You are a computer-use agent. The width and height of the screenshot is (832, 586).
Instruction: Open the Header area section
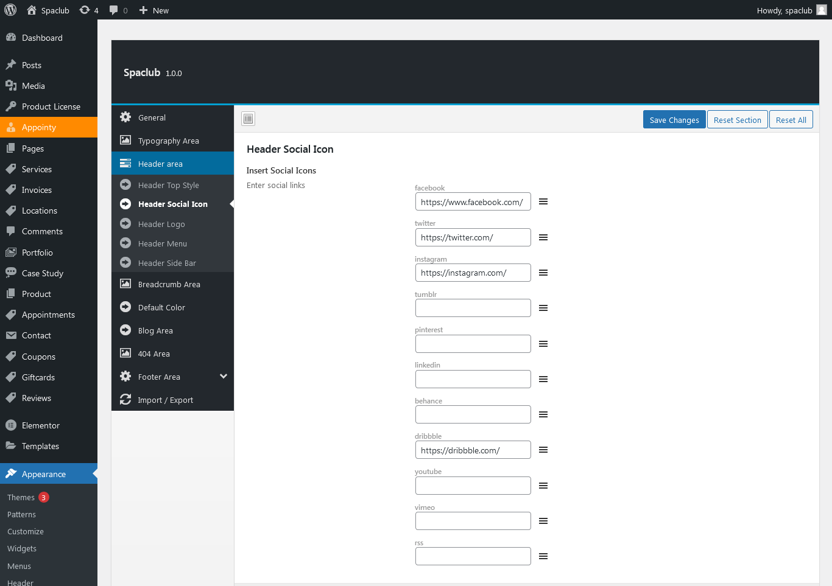(172, 163)
